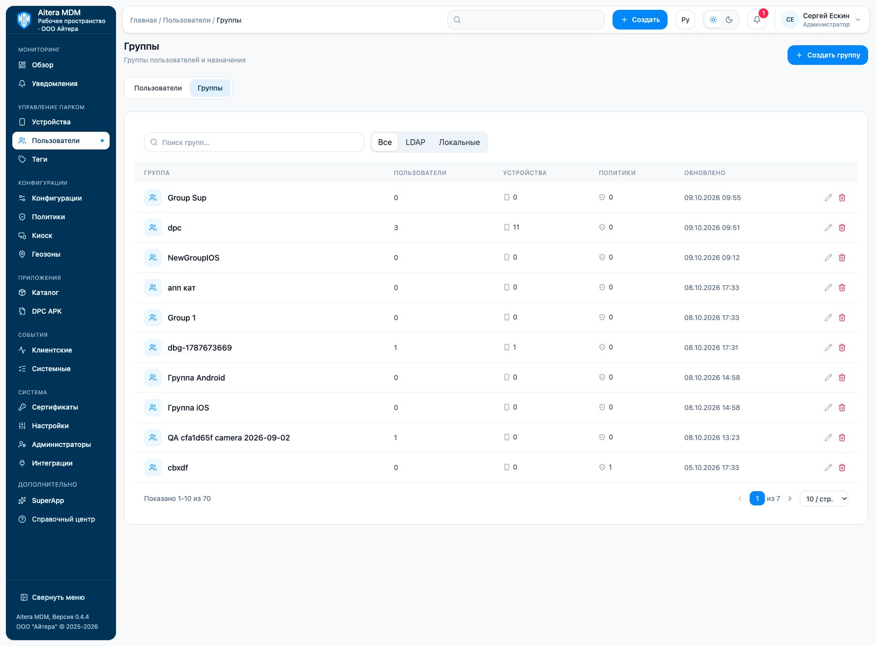Delete the cbxdf group via trash icon

tap(842, 468)
